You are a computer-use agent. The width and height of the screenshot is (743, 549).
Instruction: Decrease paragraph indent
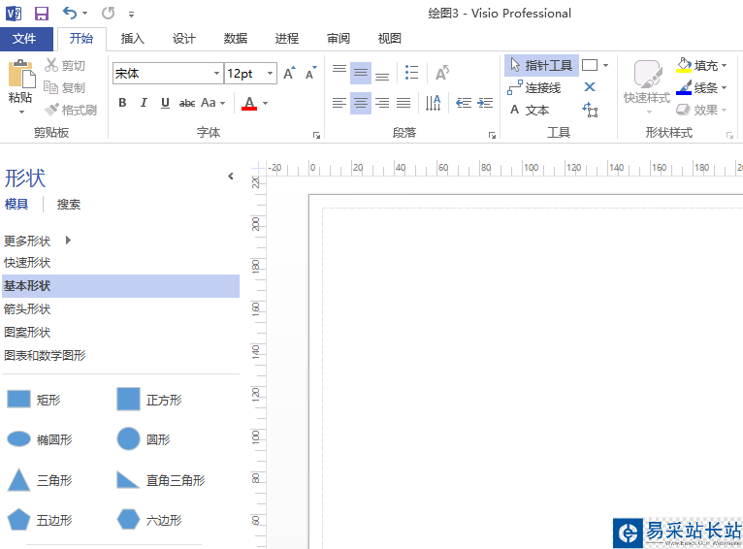point(464,103)
